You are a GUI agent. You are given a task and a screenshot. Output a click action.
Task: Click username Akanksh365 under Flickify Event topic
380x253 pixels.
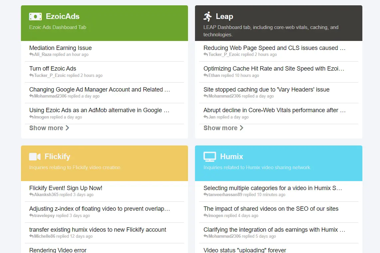coord(46,195)
